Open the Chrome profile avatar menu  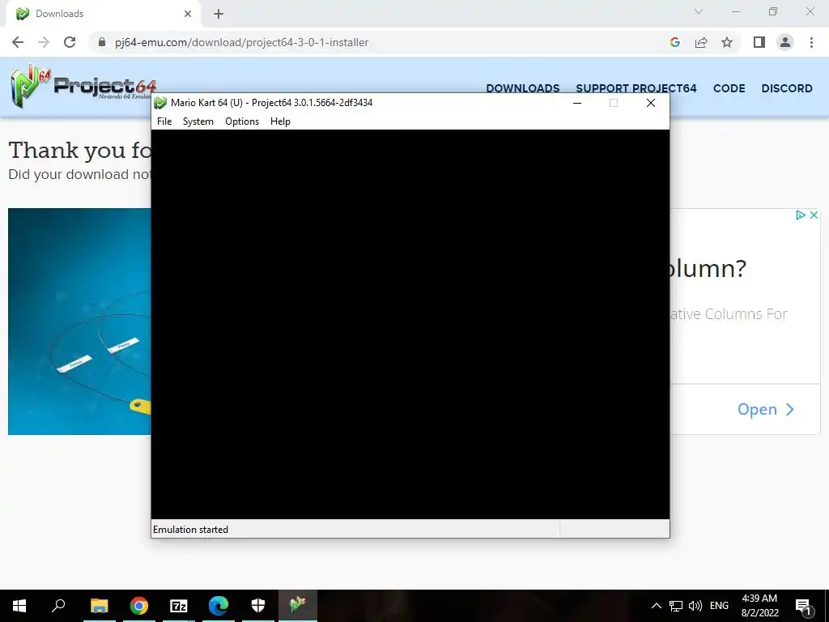tap(785, 42)
